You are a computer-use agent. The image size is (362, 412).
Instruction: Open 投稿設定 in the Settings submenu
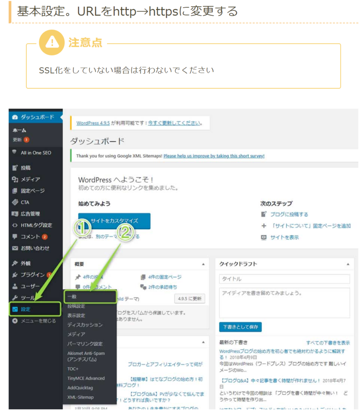point(76,306)
